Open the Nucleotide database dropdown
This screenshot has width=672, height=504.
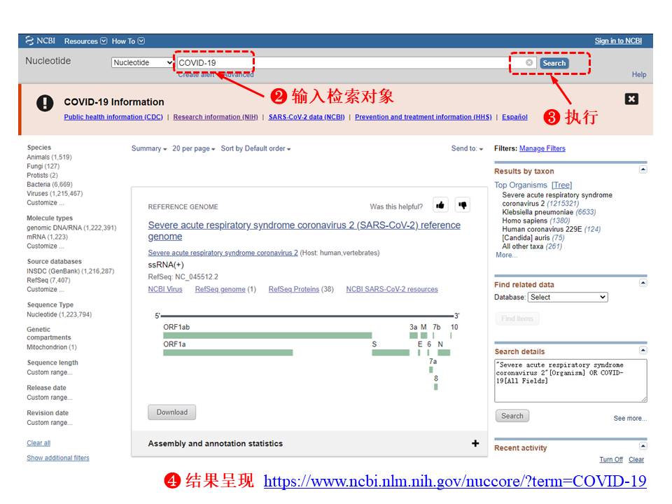pyautogui.click(x=143, y=63)
